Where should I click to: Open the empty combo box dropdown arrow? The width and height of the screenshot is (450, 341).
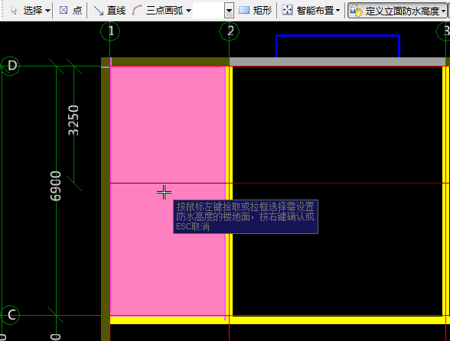click(x=229, y=11)
